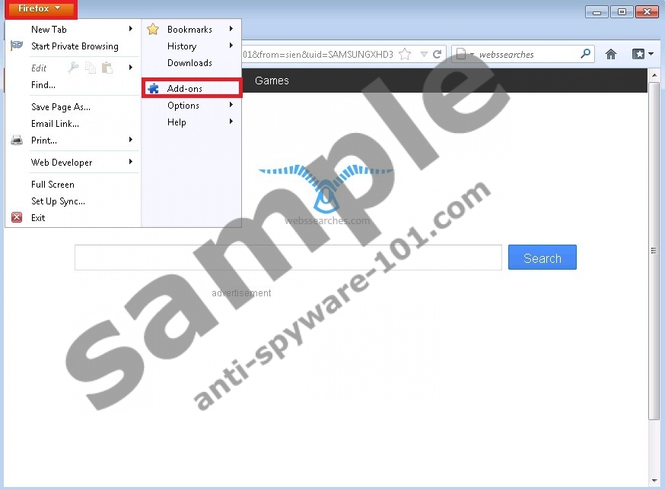Start Private Browsing from menu
This screenshot has height=490, width=665.
75,46
